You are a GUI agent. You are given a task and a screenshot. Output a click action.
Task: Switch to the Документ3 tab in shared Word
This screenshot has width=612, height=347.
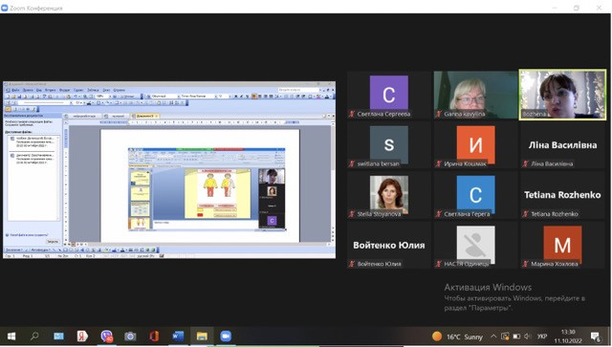145,116
